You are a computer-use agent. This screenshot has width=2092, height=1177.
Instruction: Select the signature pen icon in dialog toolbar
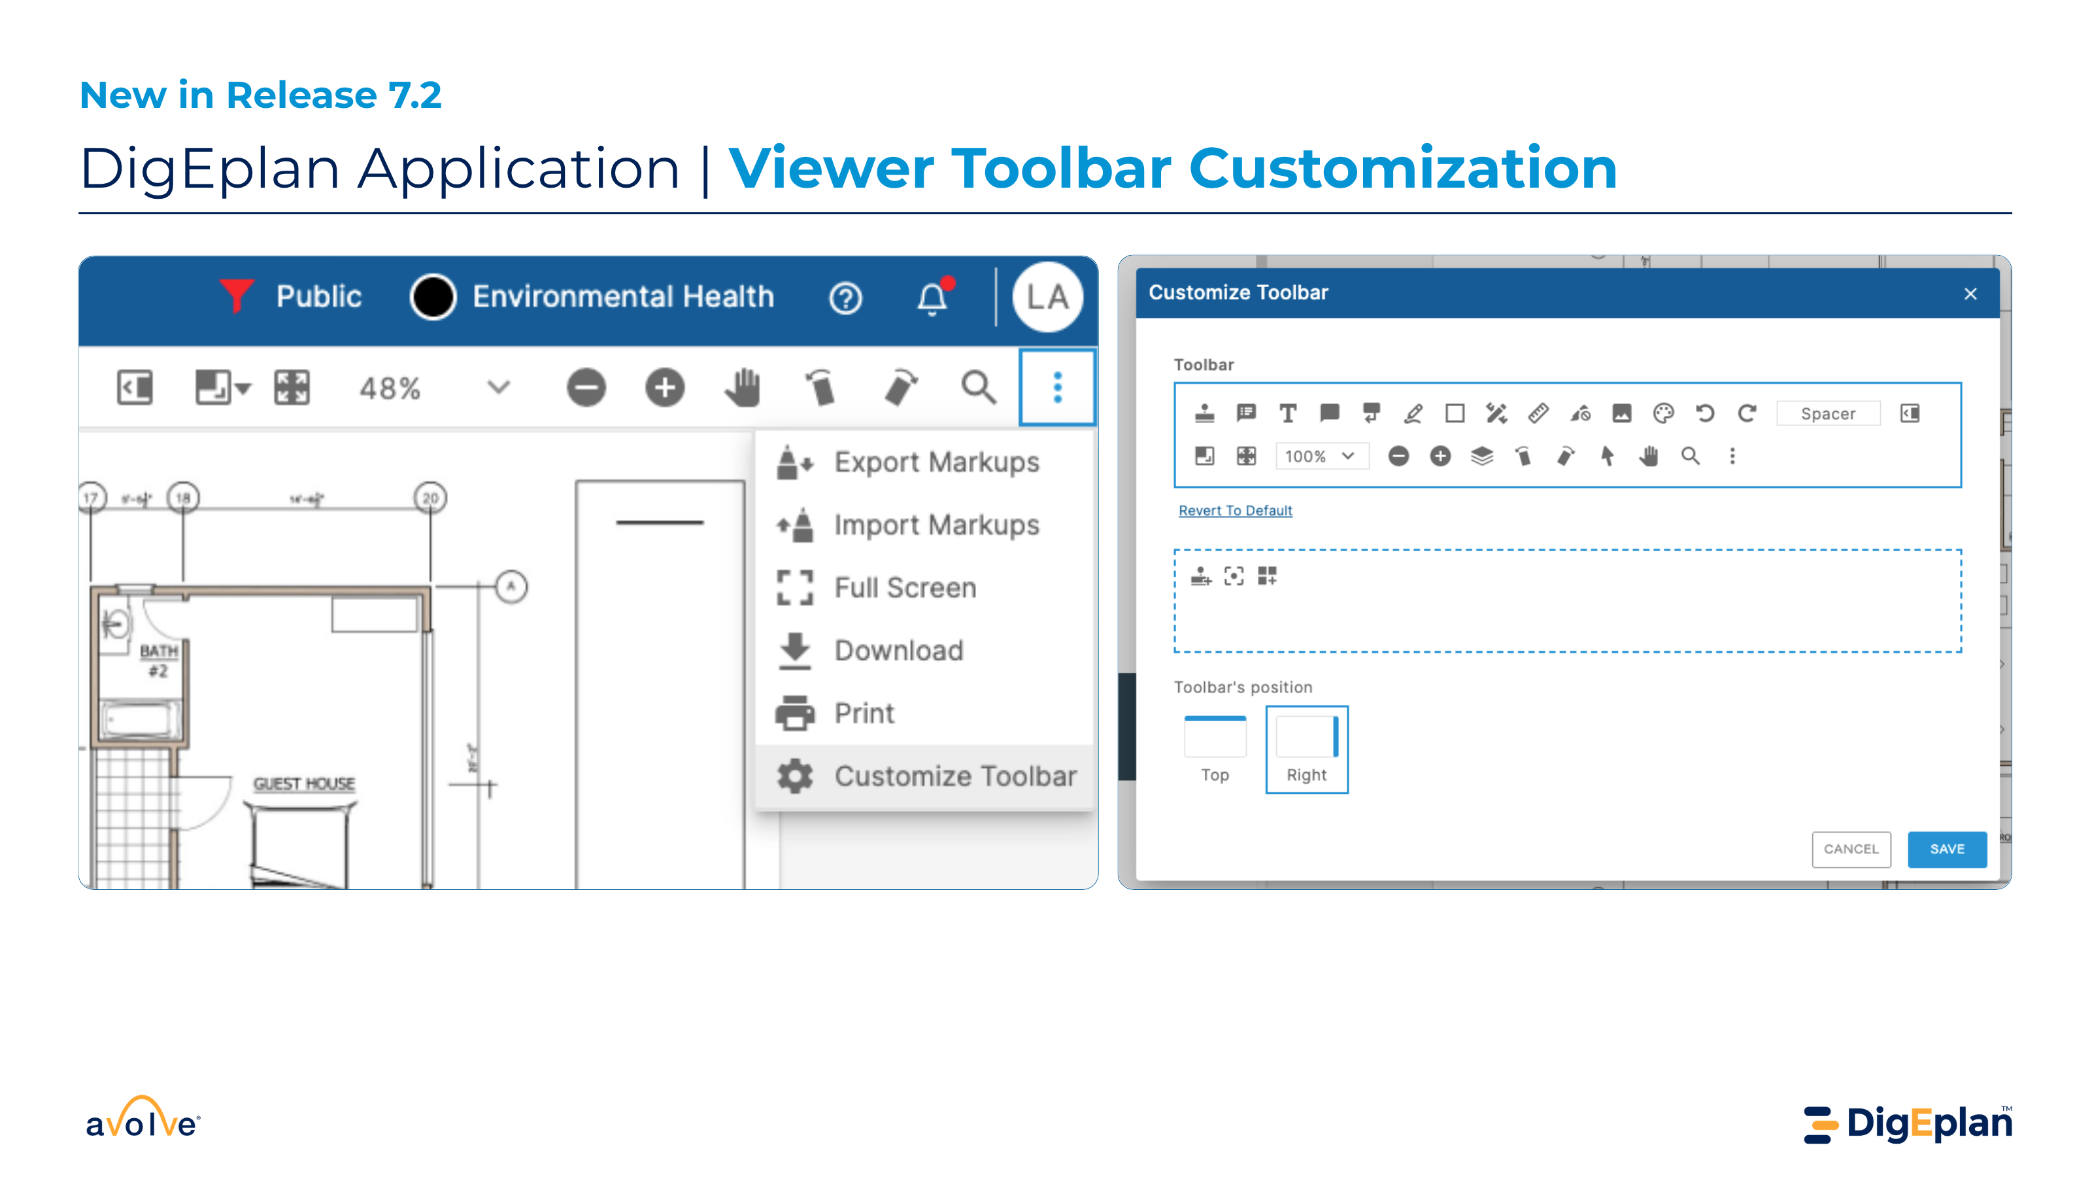(x=1413, y=413)
